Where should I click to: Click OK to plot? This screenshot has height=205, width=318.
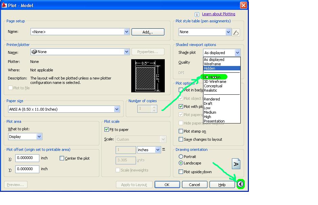167,185
